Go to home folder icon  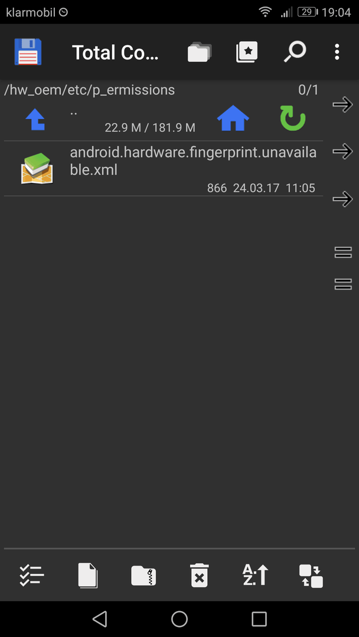(233, 119)
